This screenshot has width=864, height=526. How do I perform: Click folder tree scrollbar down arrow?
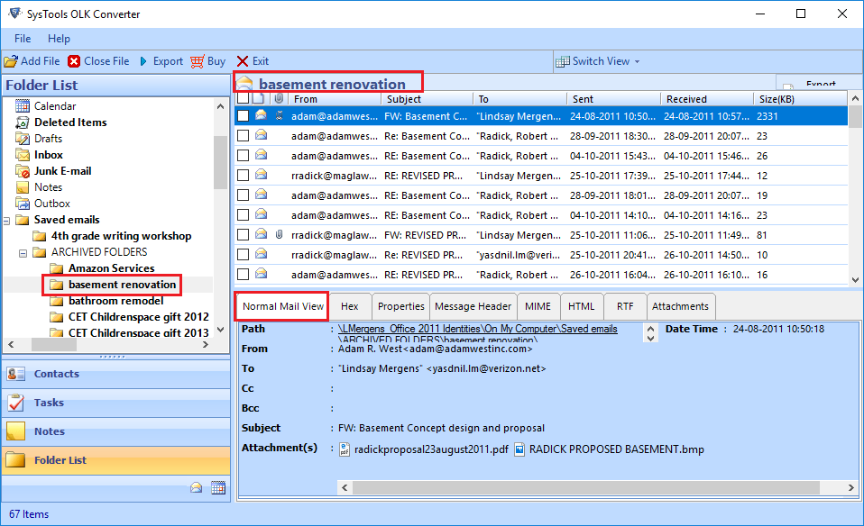point(220,330)
